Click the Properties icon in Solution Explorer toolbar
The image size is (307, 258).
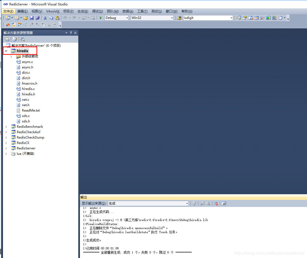7,39
